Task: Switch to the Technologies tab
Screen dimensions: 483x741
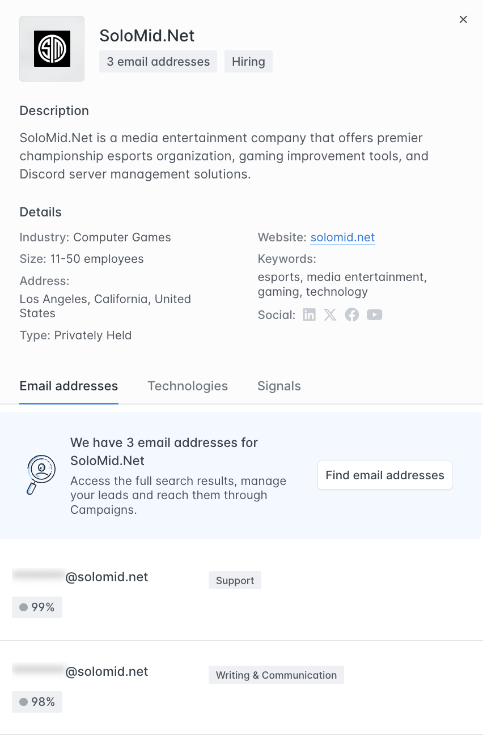Action: 188,386
